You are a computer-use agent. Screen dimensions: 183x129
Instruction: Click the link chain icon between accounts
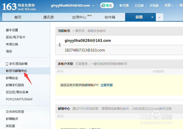pos(60,45)
